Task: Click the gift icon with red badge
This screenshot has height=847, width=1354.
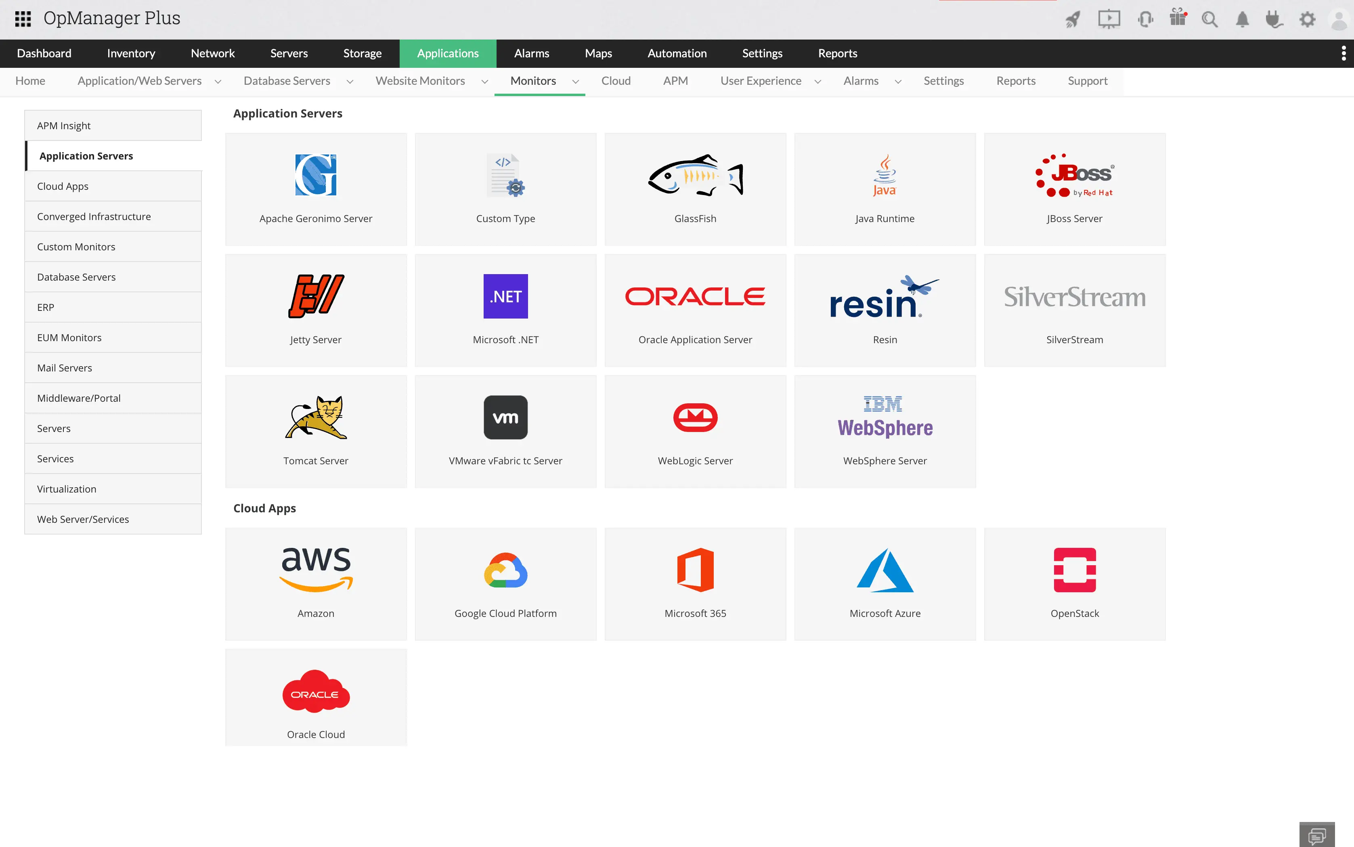Action: (1177, 19)
